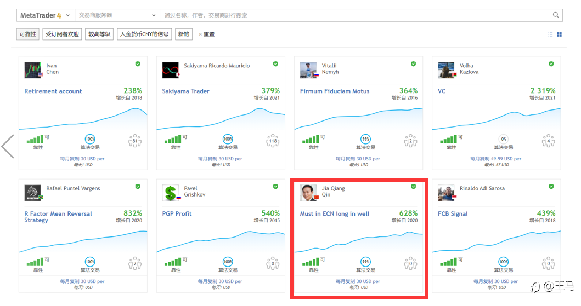Click growth chart on VC card

pyautogui.click(x=497, y=119)
